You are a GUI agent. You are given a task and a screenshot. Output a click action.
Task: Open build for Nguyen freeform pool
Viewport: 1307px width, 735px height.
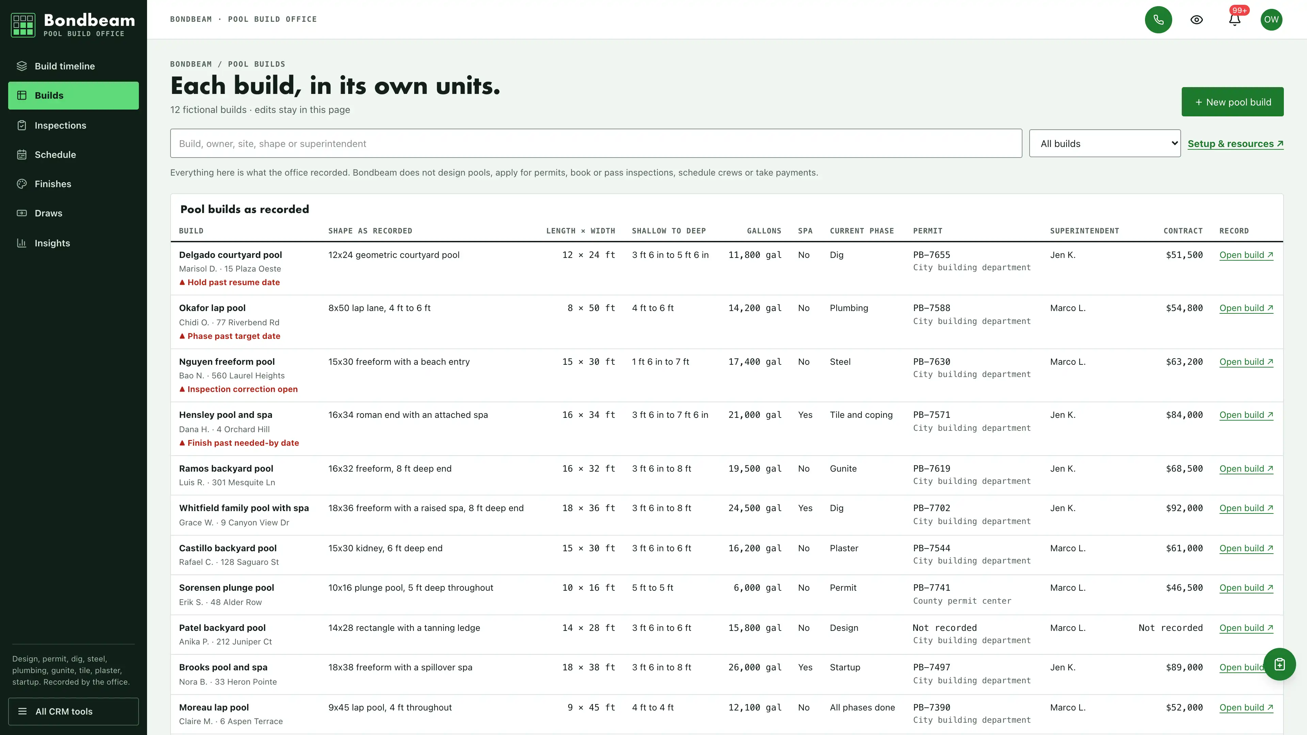pyautogui.click(x=1246, y=362)
